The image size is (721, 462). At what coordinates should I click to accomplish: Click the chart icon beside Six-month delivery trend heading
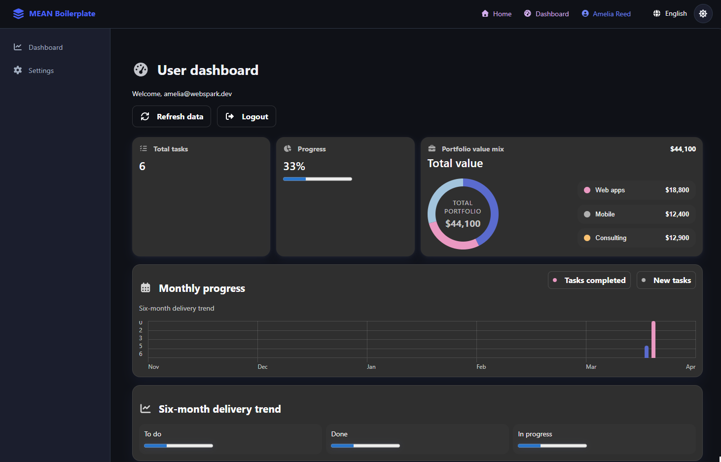pos(145,408)
